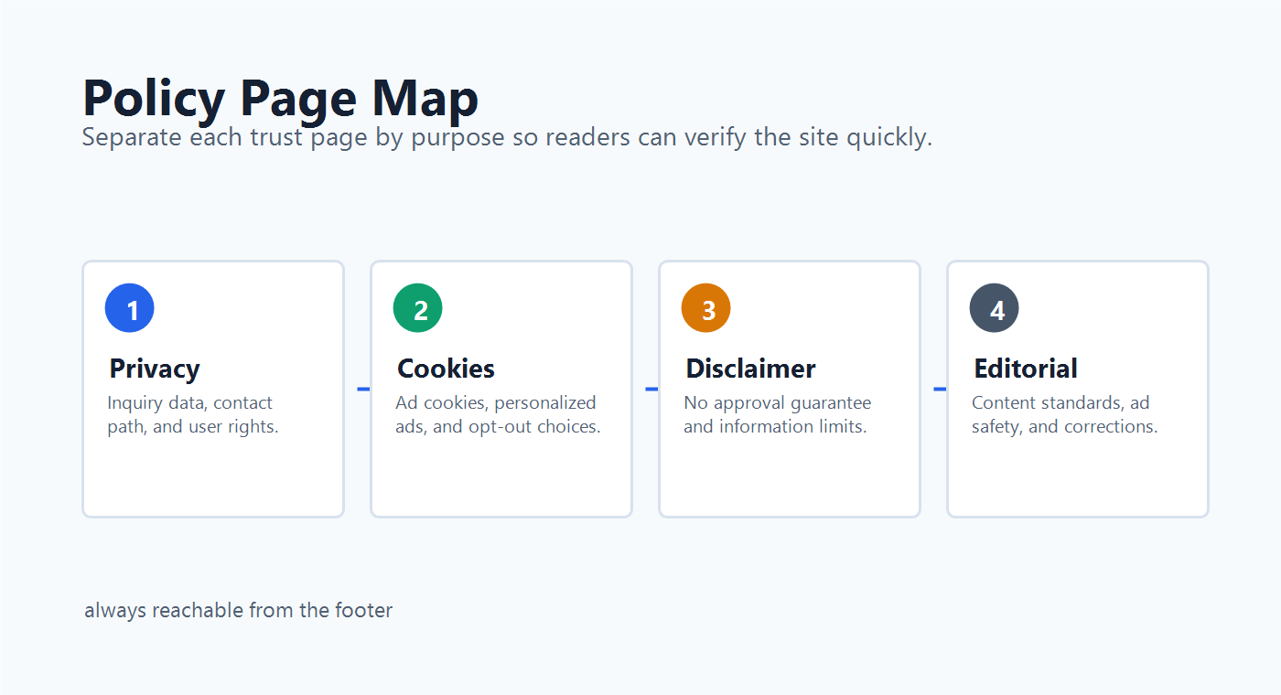This screenshot has width=1281, height=695.
Task: Select the Privacy heading
Action: (155, 369)
